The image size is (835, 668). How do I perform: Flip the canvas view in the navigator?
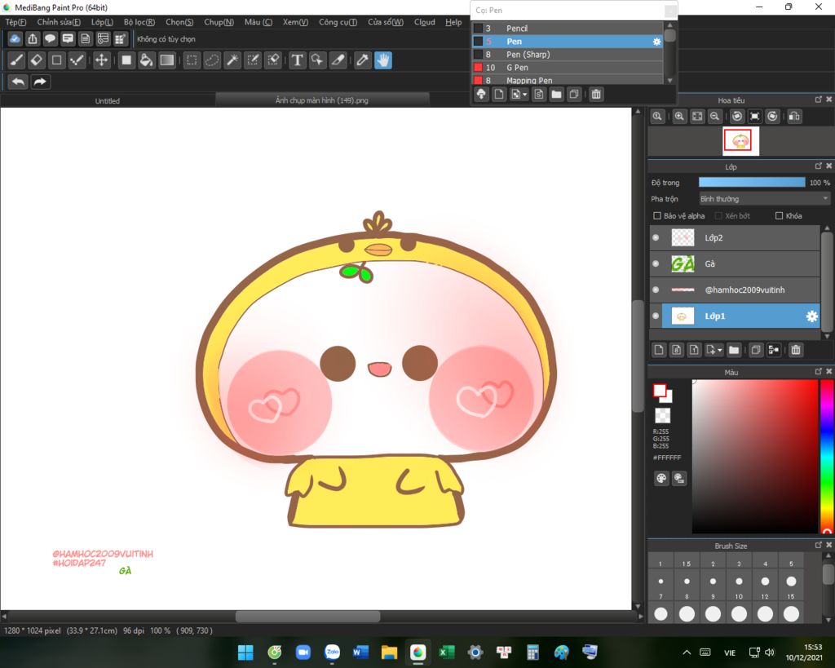coord(794,116)
